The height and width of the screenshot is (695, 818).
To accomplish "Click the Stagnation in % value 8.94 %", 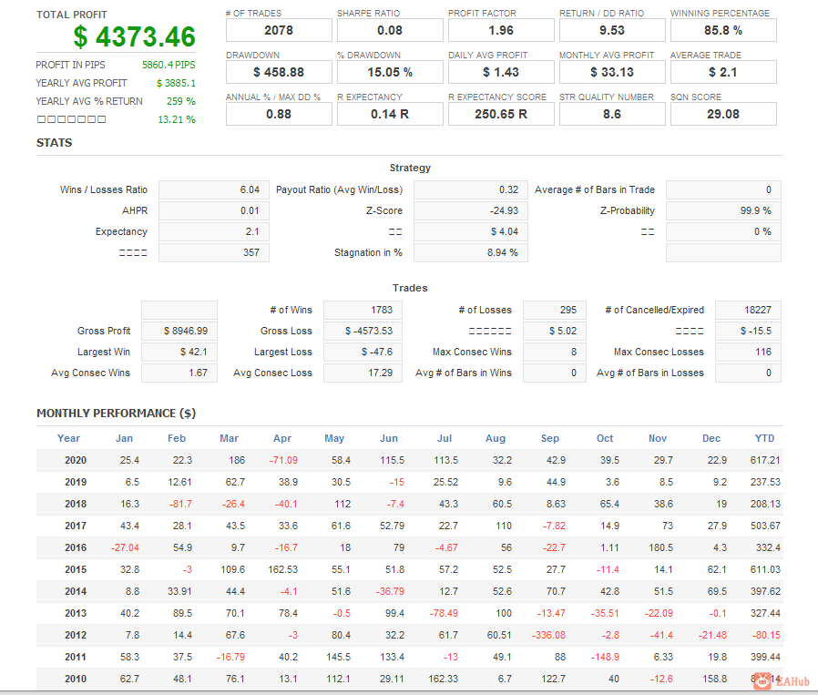I will click(x=471, y=252).
